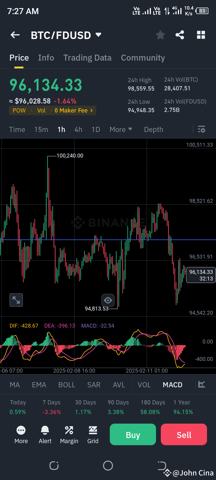Select the EMA indicator
216x480 pixels.
[39, 385]
